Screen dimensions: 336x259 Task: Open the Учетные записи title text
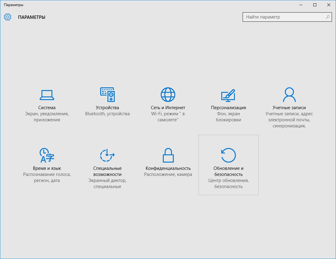[x=289, y=108]
